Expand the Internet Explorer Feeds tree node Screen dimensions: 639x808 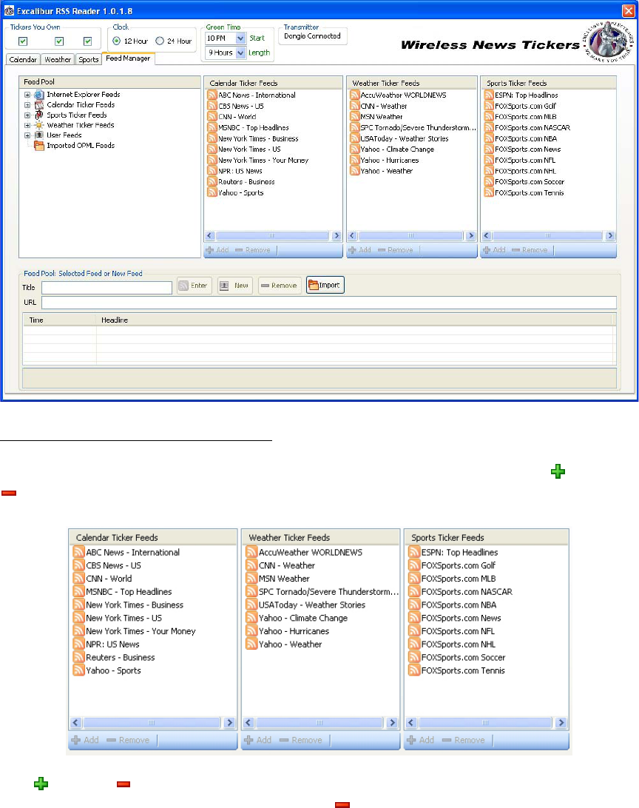coord(27,95)
